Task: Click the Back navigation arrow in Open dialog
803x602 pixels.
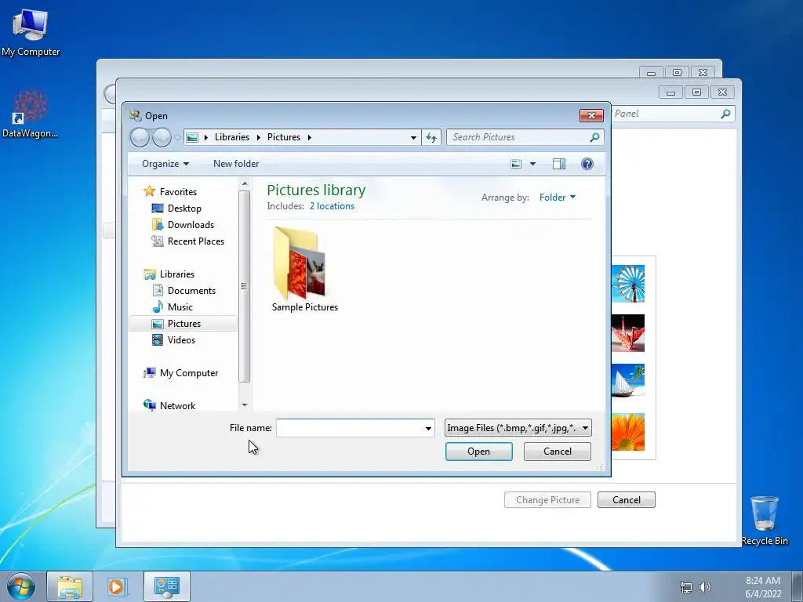Action: pos(140,137)
